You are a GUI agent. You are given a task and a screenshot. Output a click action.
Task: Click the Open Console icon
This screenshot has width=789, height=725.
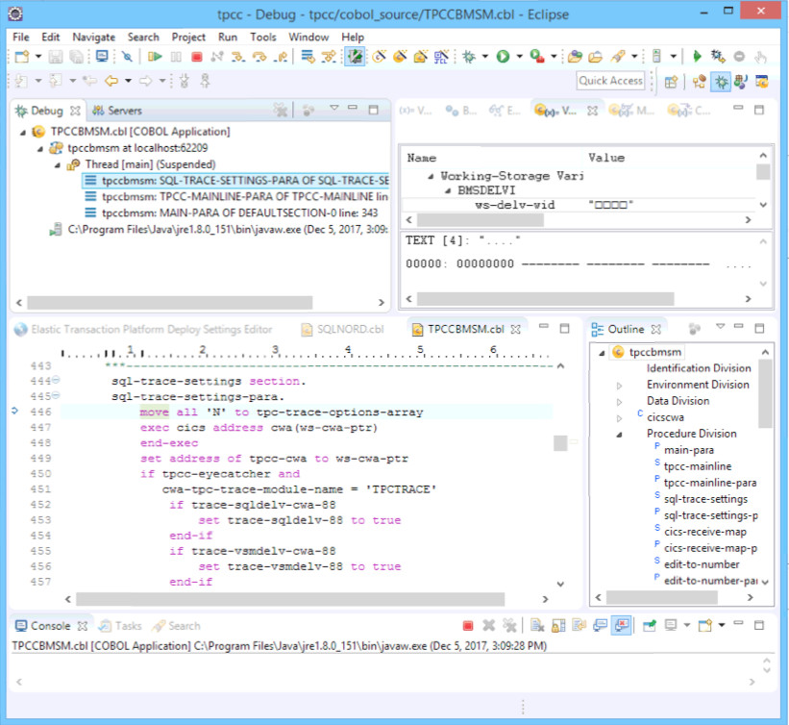tap(705, 626)
